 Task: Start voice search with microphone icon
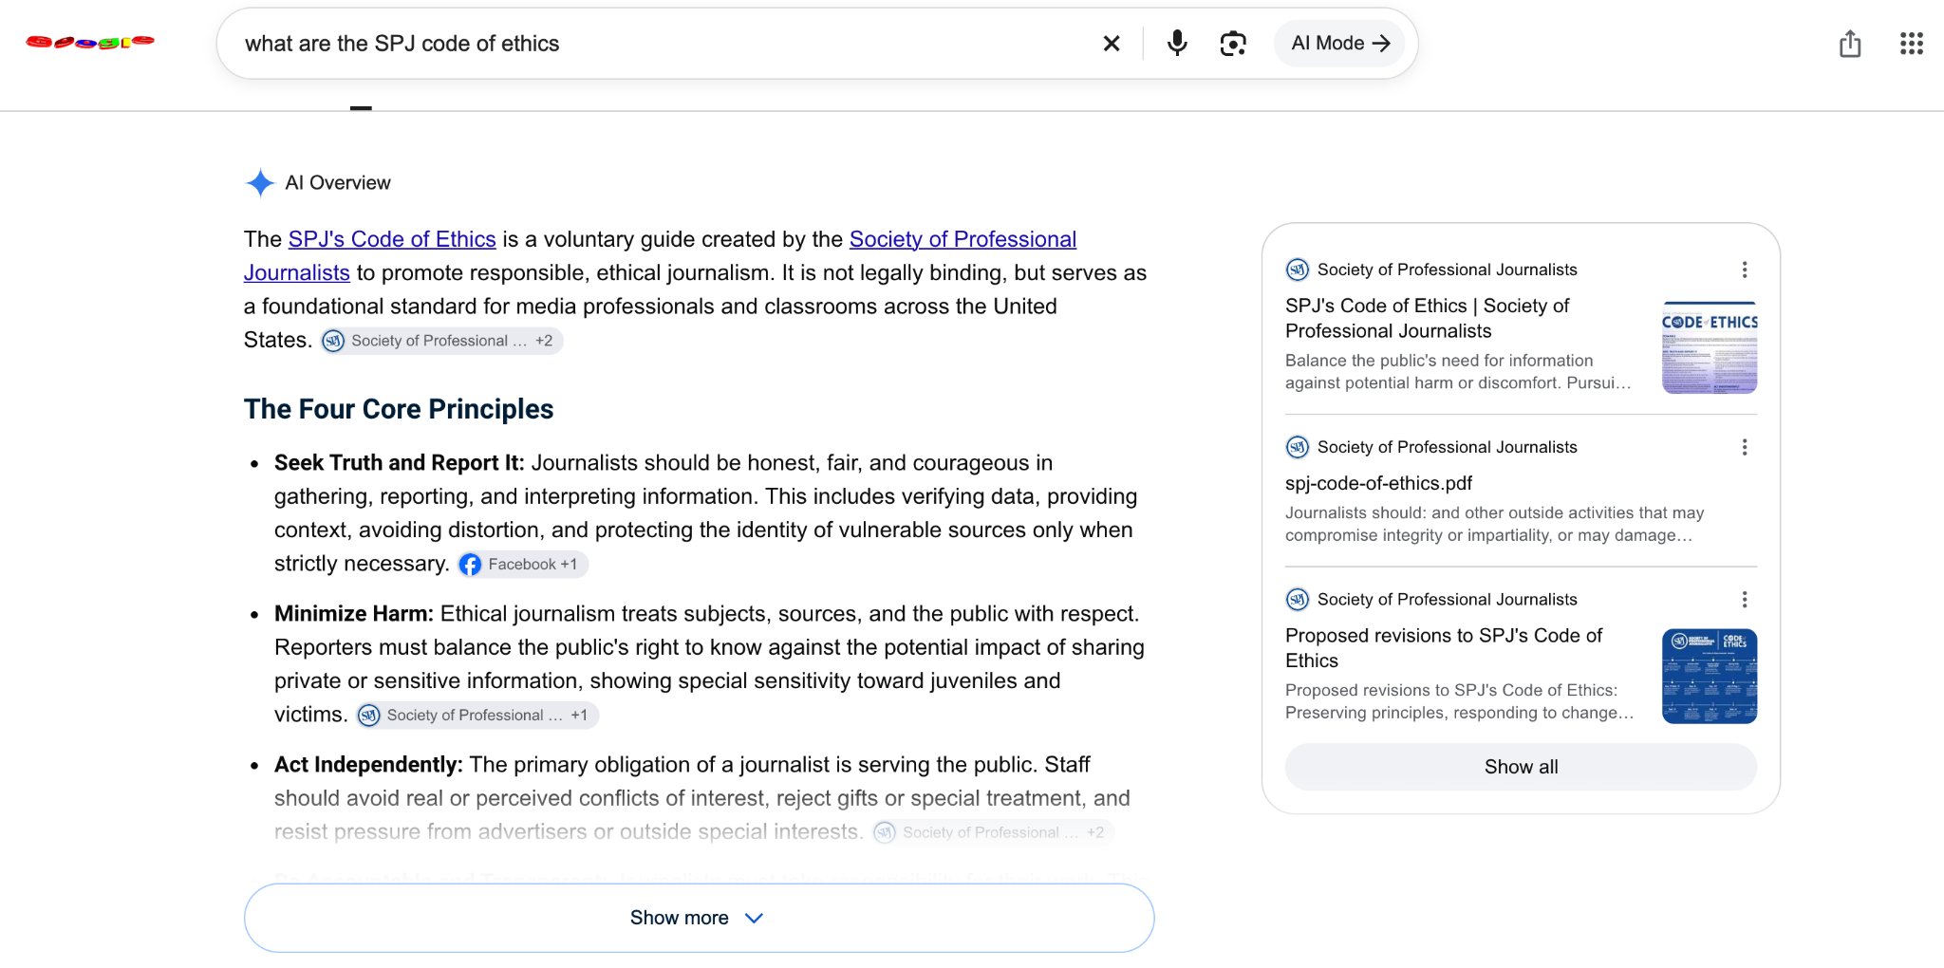1177,44
